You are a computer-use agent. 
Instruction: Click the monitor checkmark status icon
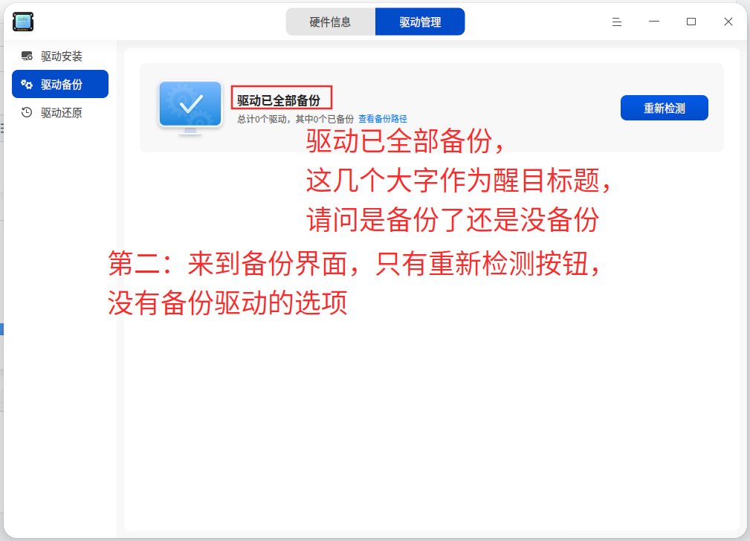coord(190,108)
